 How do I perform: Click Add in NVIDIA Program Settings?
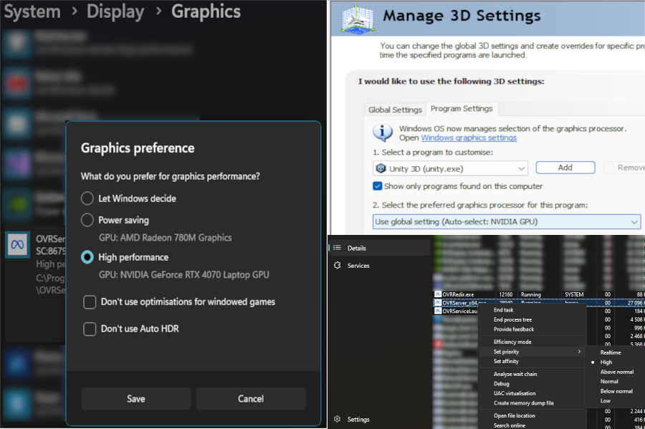pos(565,168)
